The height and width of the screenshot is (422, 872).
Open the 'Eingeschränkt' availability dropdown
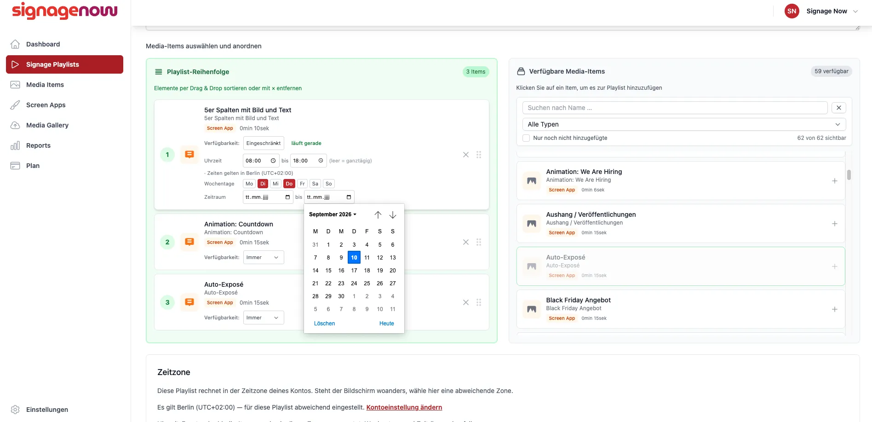(264, 143)
